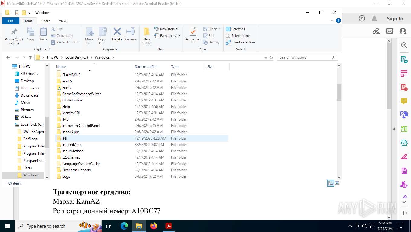411x232 pixels.
Task: Sort by Date modified column header
Action: coord(151,67)
